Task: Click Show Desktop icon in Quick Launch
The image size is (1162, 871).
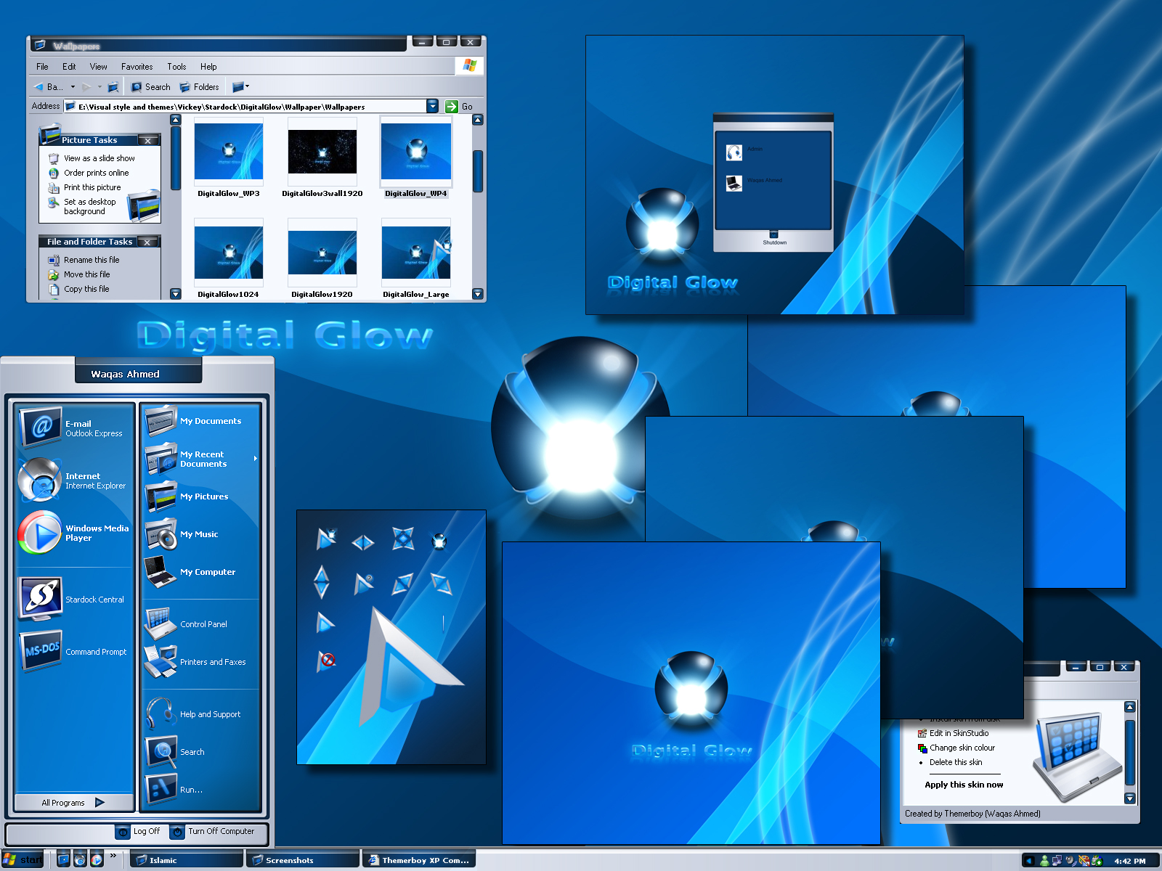Action: 64,860
